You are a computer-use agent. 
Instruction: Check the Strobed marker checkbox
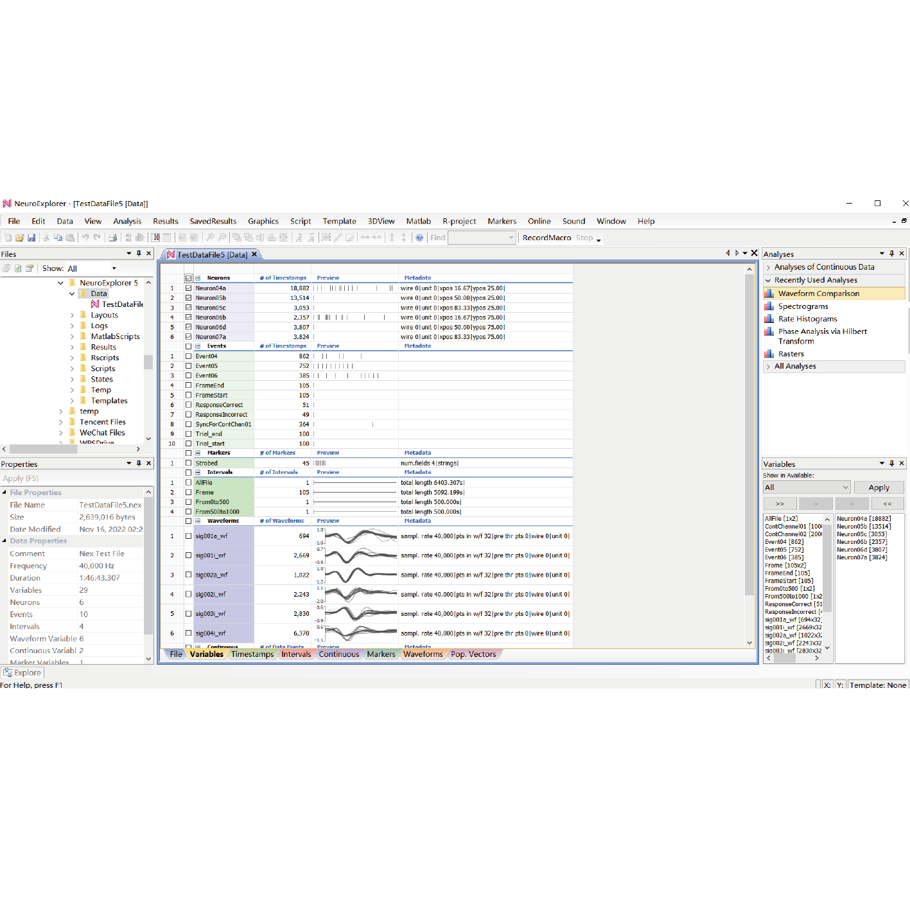[188, 463]
